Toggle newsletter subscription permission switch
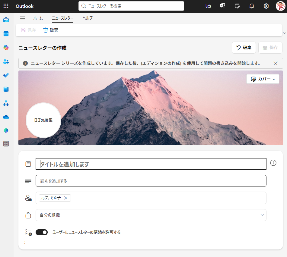Screen dimensions: 287x257 (x=42, y=232)
